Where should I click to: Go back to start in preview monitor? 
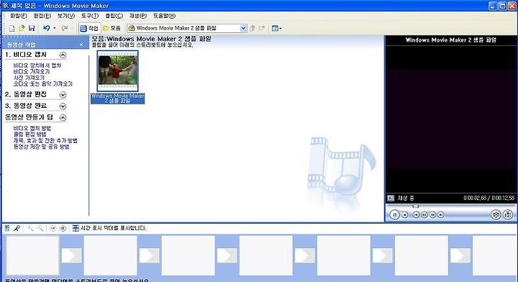(416, 215)
